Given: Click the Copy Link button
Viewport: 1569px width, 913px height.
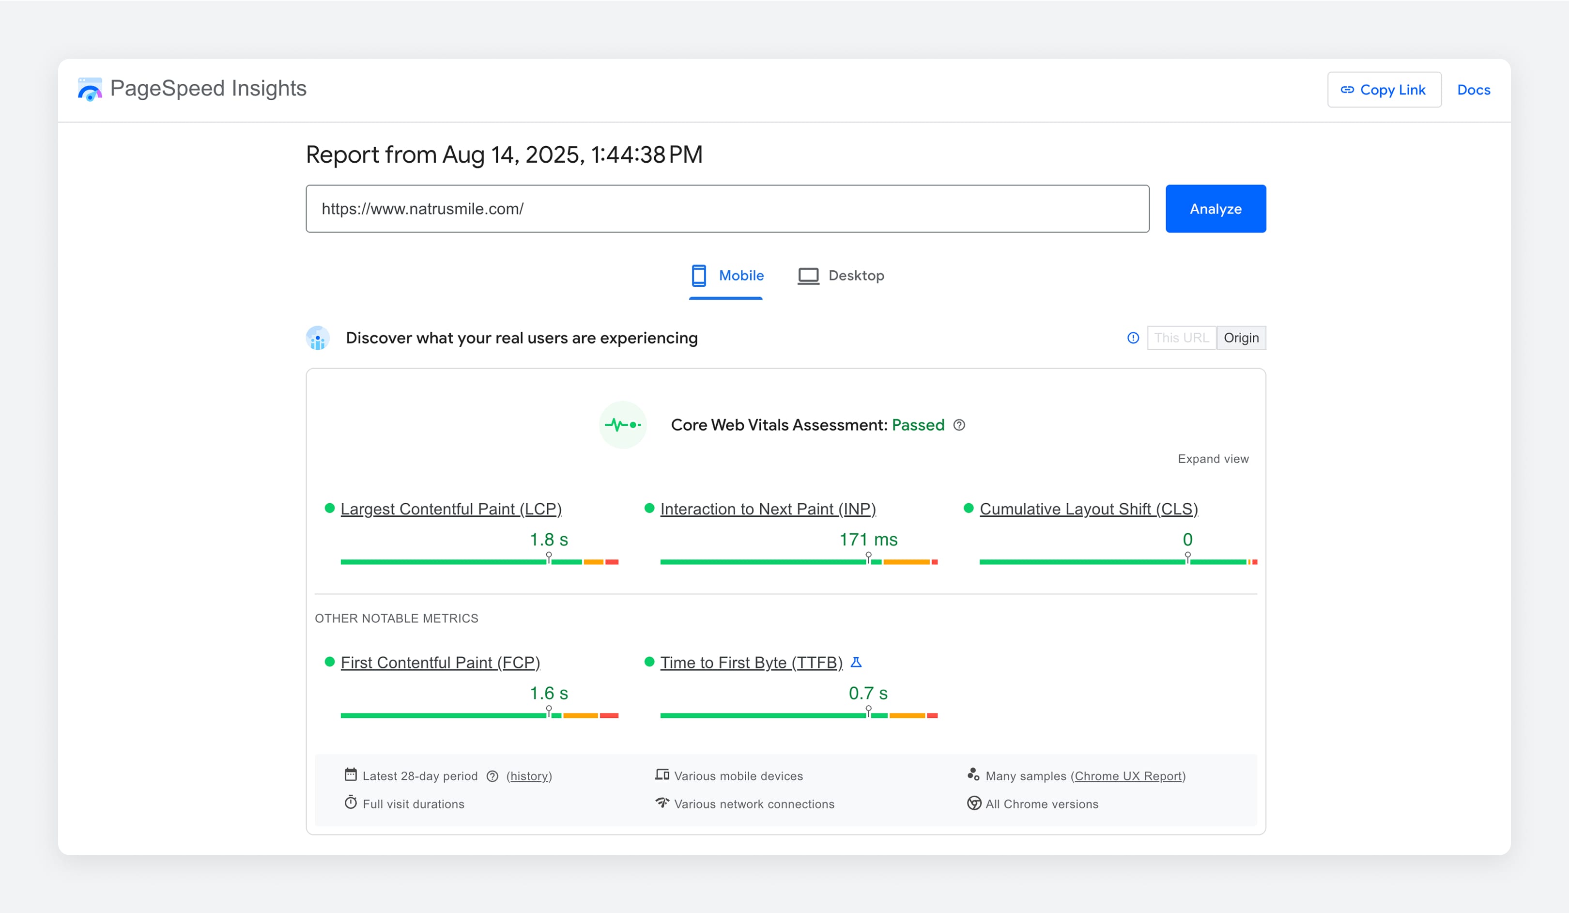Looking at the screenshot, I should coord(1384,90).
